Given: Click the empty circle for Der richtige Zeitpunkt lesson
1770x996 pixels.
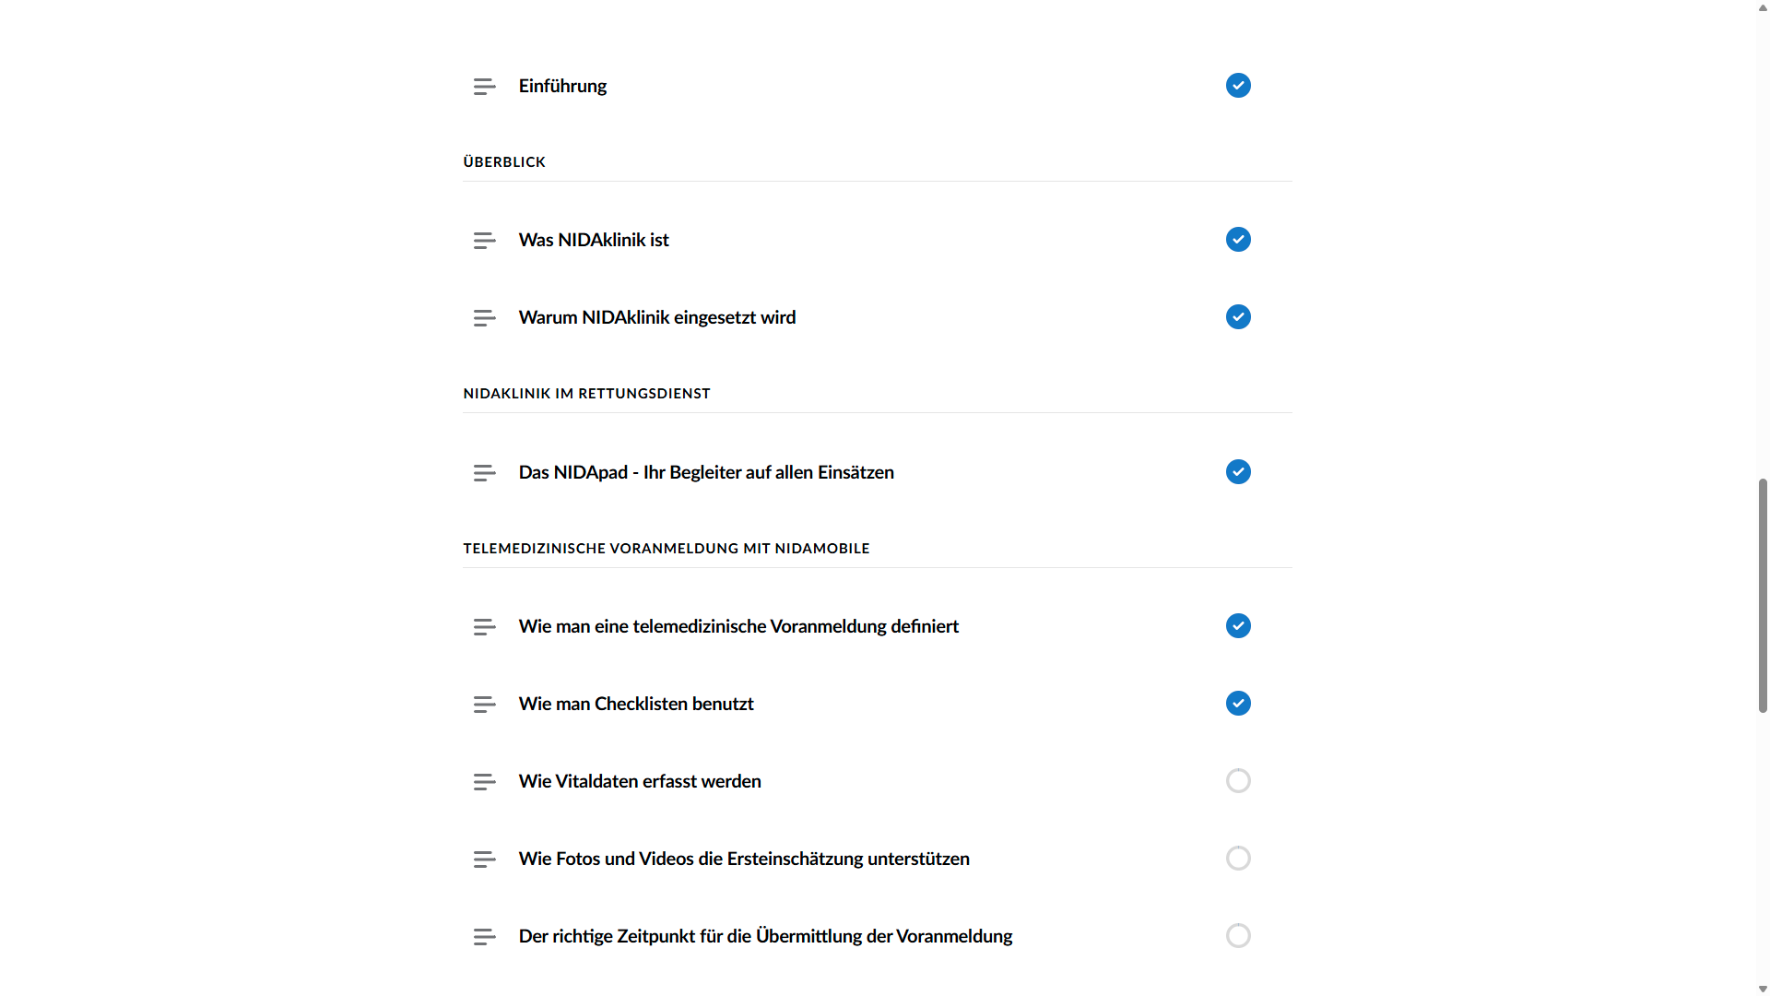Looking at the screenshot, I should coord(1238,936).
